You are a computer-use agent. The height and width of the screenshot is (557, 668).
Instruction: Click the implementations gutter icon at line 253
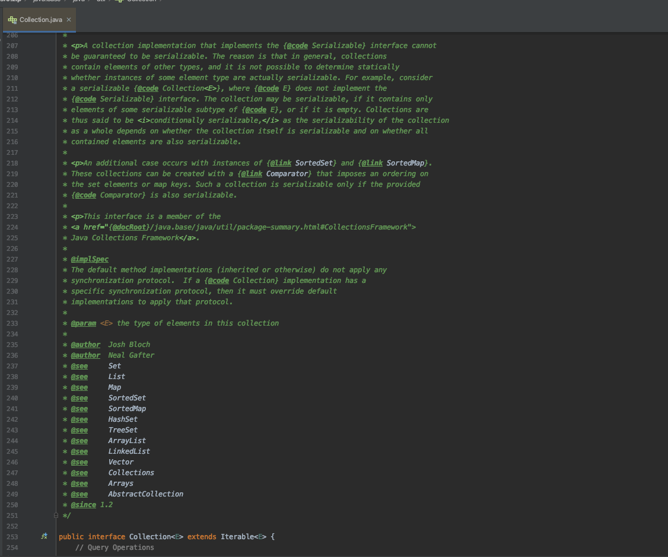[x=44, y=536]
